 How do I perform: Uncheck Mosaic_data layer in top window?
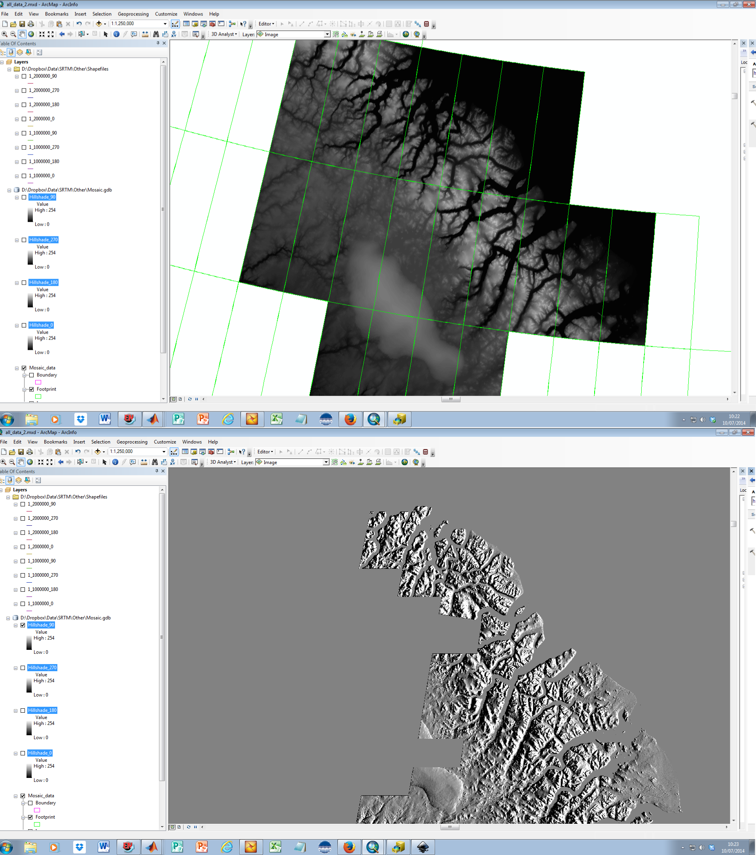[x=24, y=368]
